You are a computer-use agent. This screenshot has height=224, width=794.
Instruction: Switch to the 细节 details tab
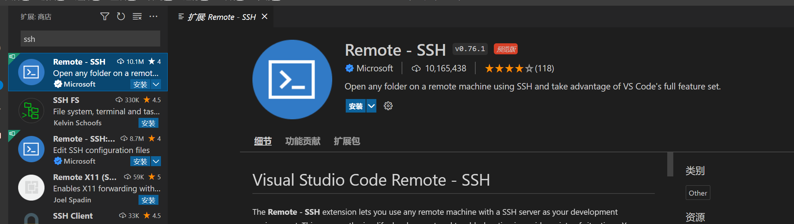coord(263,141)
